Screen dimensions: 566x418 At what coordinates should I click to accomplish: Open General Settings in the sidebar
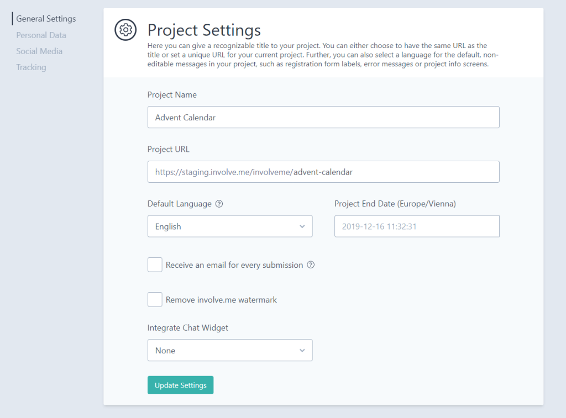46,19
